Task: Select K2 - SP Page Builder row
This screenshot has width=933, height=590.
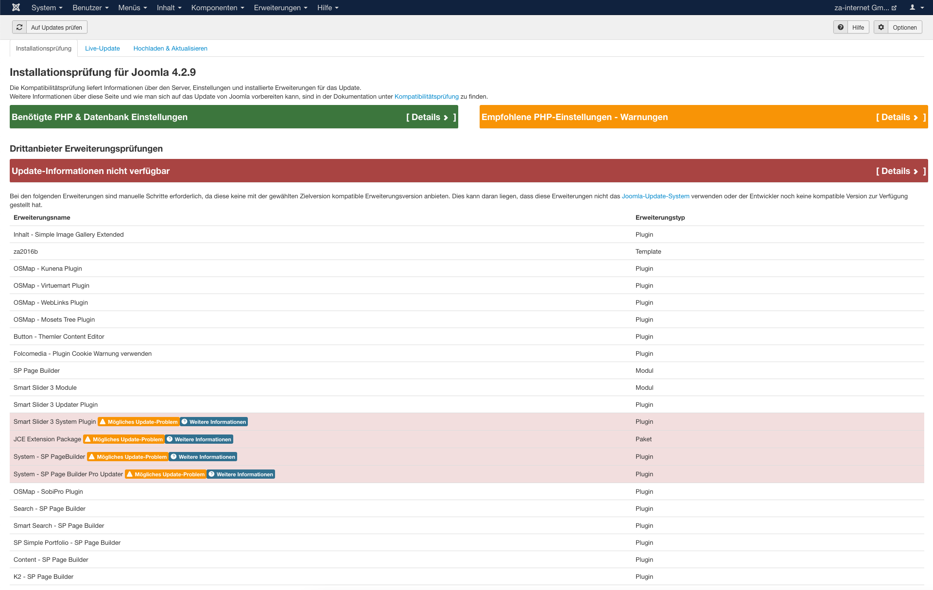Action: (x=467, y=576)
